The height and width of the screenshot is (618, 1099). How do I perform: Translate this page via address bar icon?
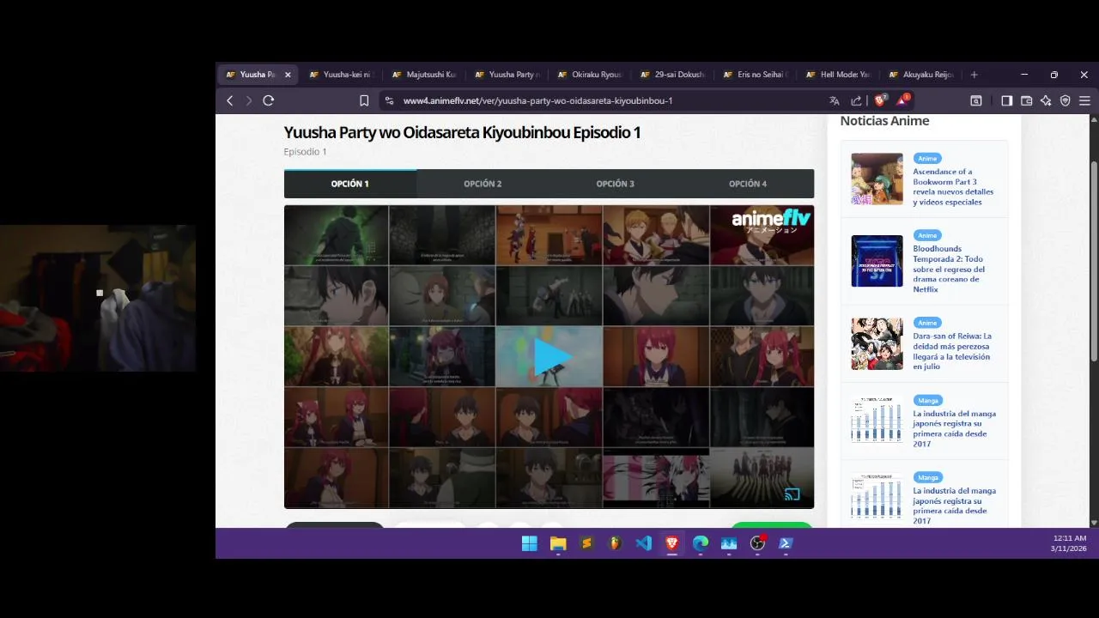coord(835,100)
